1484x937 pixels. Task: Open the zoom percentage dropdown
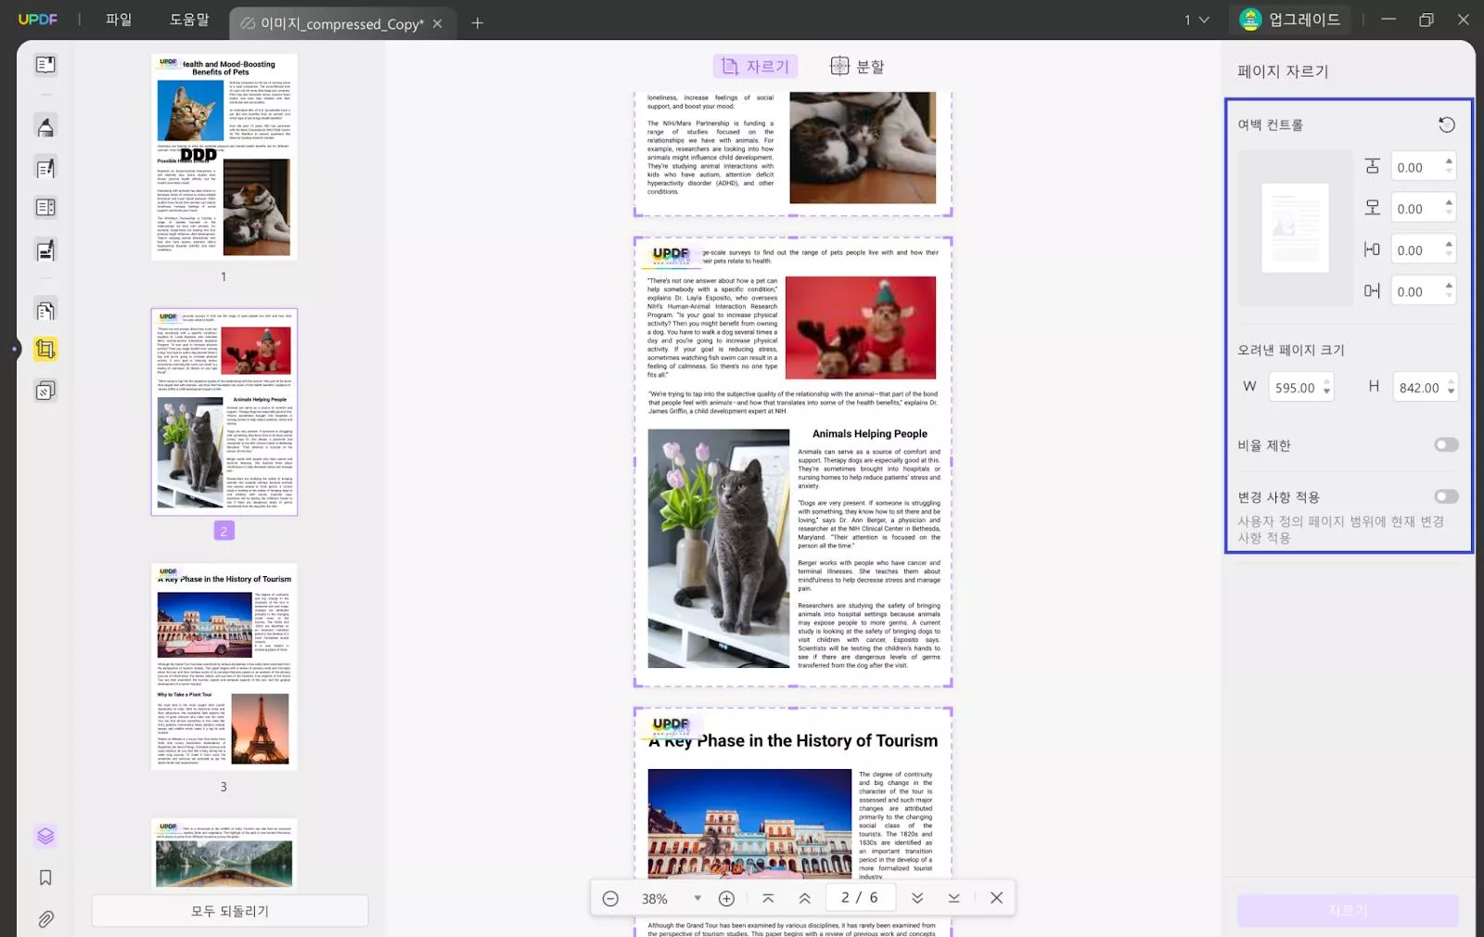point(697,898)
